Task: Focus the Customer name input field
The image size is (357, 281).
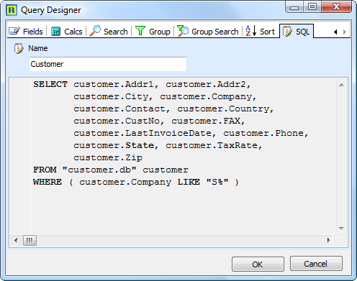Action: pyautogui.click(x=108, y=64)
